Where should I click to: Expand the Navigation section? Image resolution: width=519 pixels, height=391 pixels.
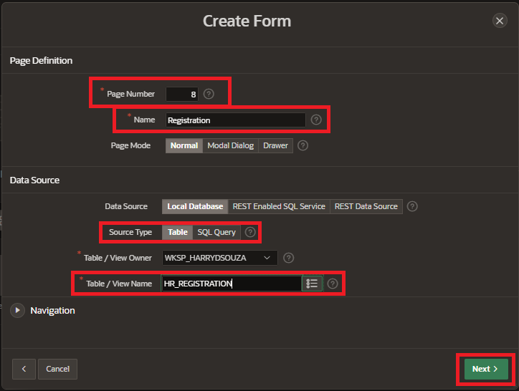[x=16, y=311]
